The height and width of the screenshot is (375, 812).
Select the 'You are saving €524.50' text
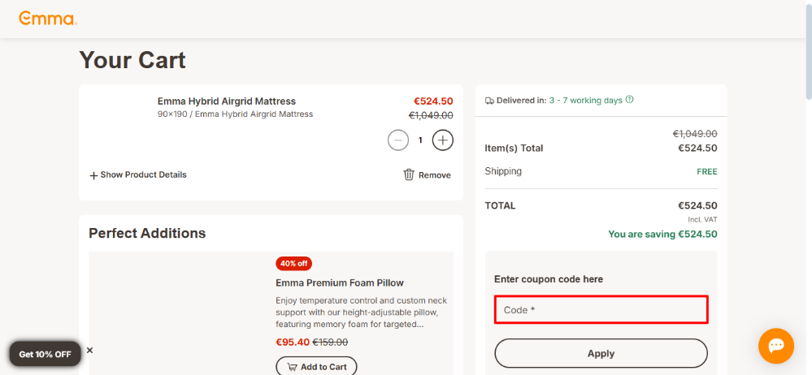coord(662,234)
